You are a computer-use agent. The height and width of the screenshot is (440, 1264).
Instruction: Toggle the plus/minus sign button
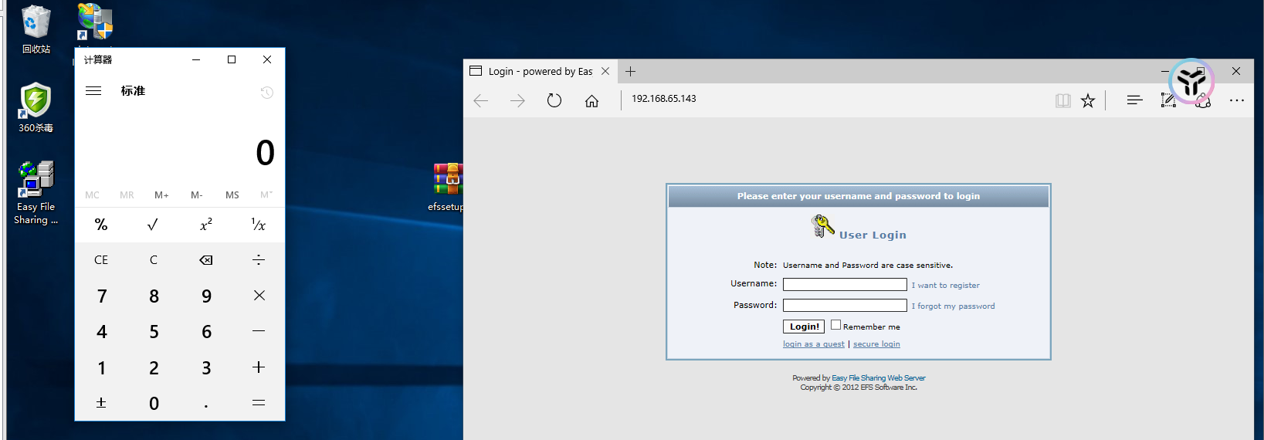pos(101,403)
